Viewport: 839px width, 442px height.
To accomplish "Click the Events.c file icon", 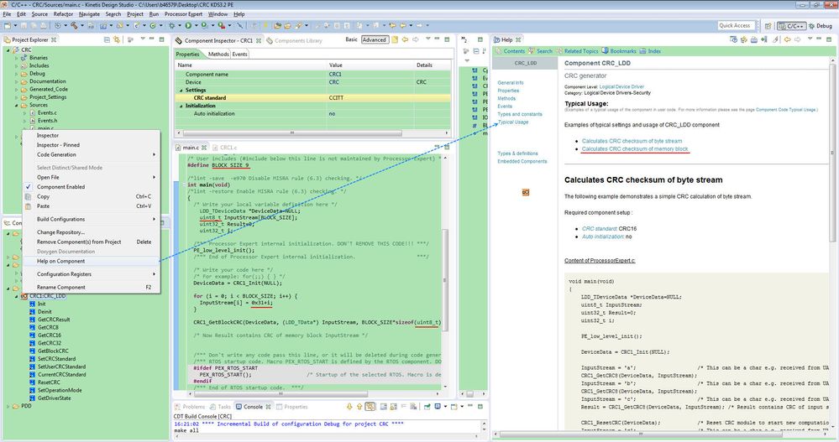I will [x=32, y=112].
